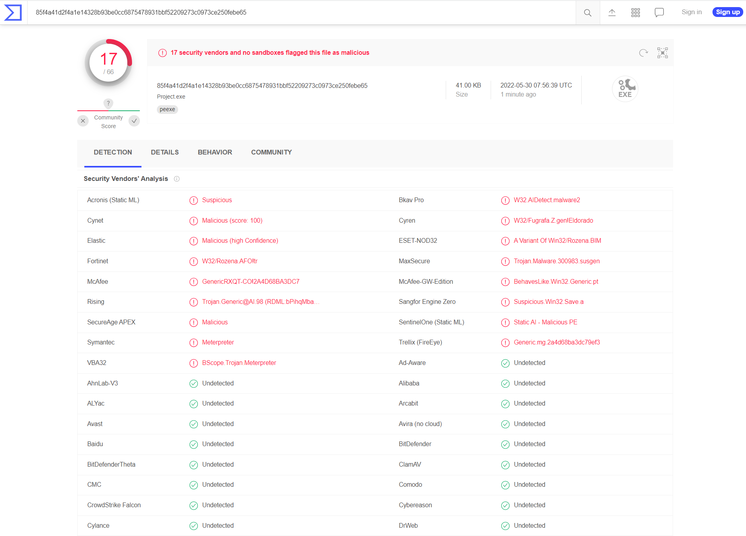Select the COMMUNITY tab
Screen dimensions: 746x536
(x=272, y=153)
